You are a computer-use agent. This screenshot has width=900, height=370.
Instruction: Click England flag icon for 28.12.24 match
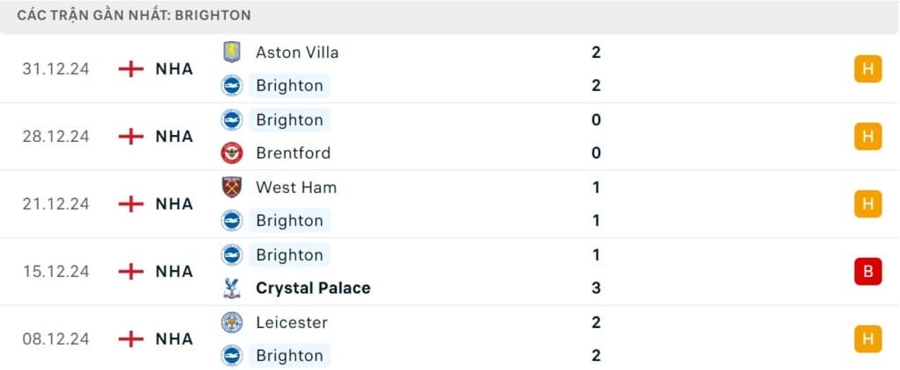click(131, 136)
